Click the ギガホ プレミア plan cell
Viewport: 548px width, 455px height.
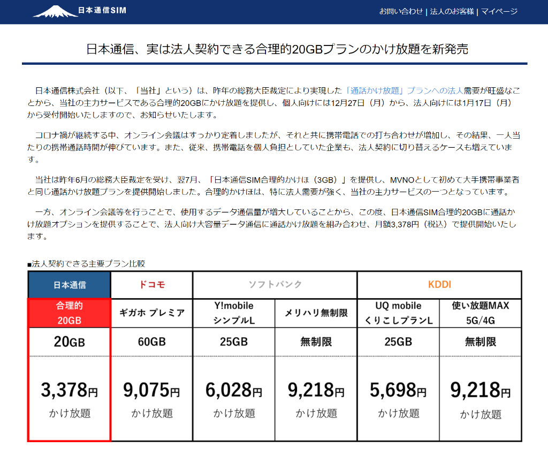(x=151, y=313)
